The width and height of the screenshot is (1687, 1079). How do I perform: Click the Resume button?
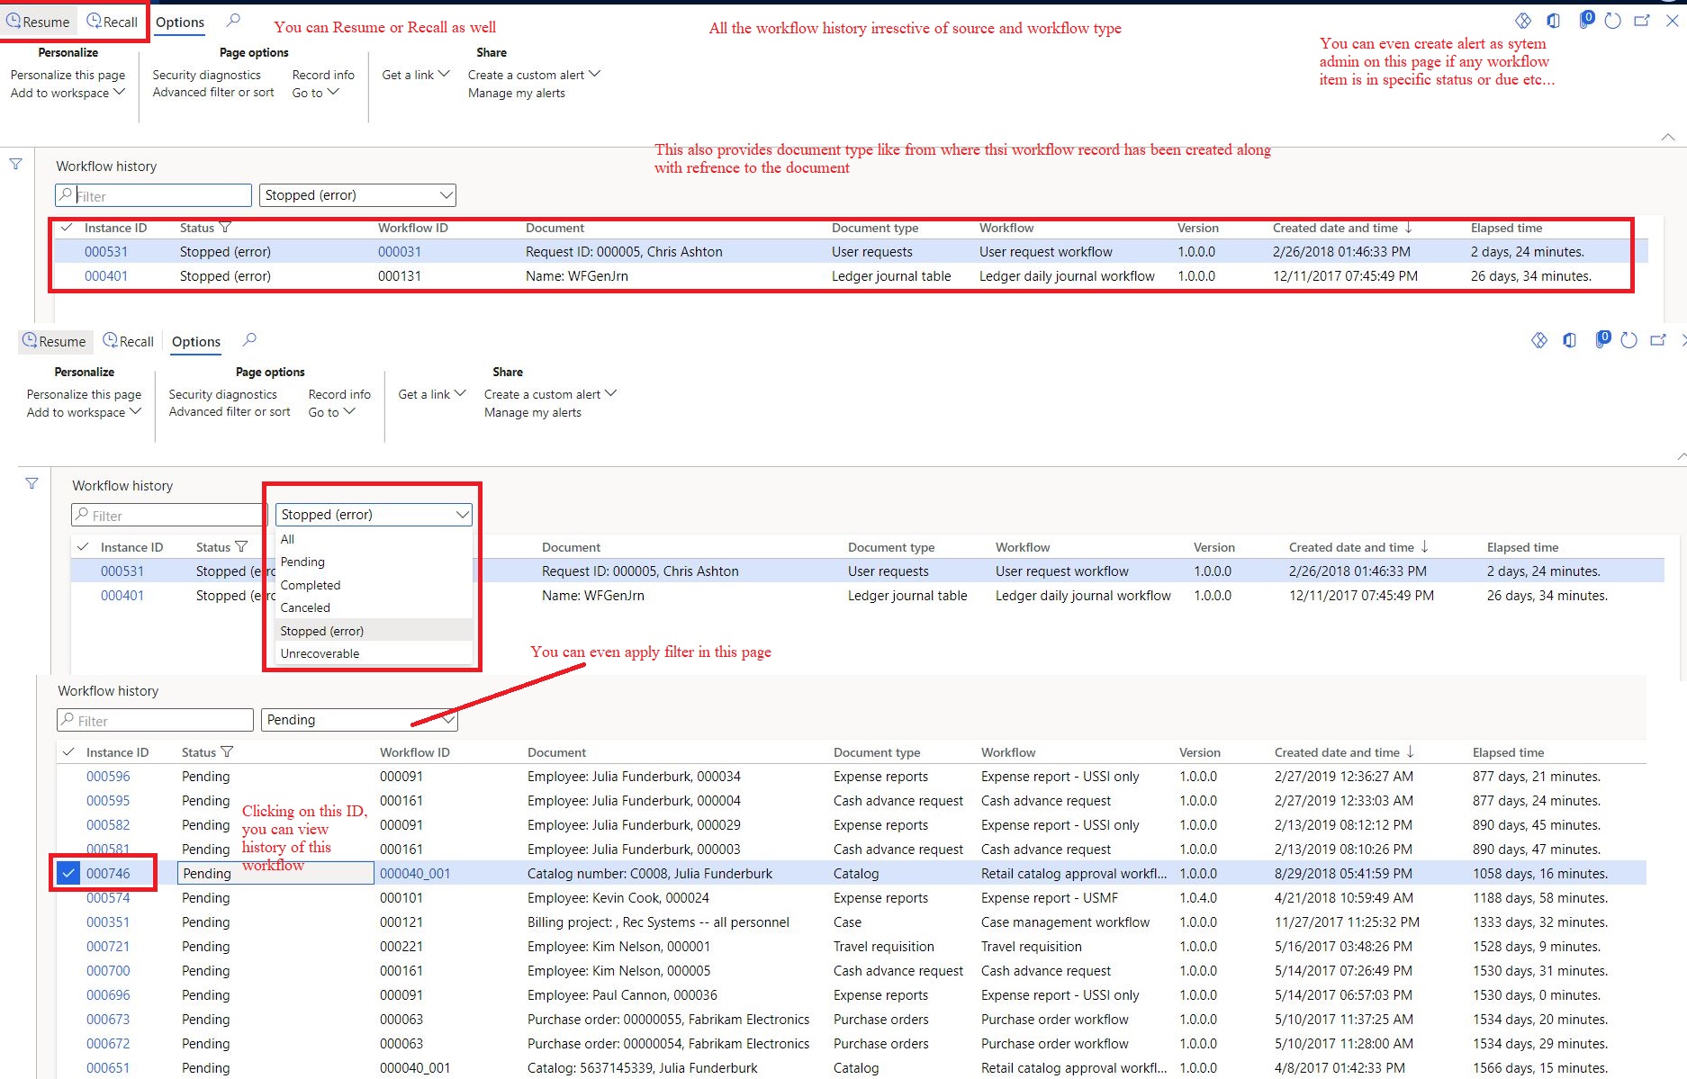38,22
